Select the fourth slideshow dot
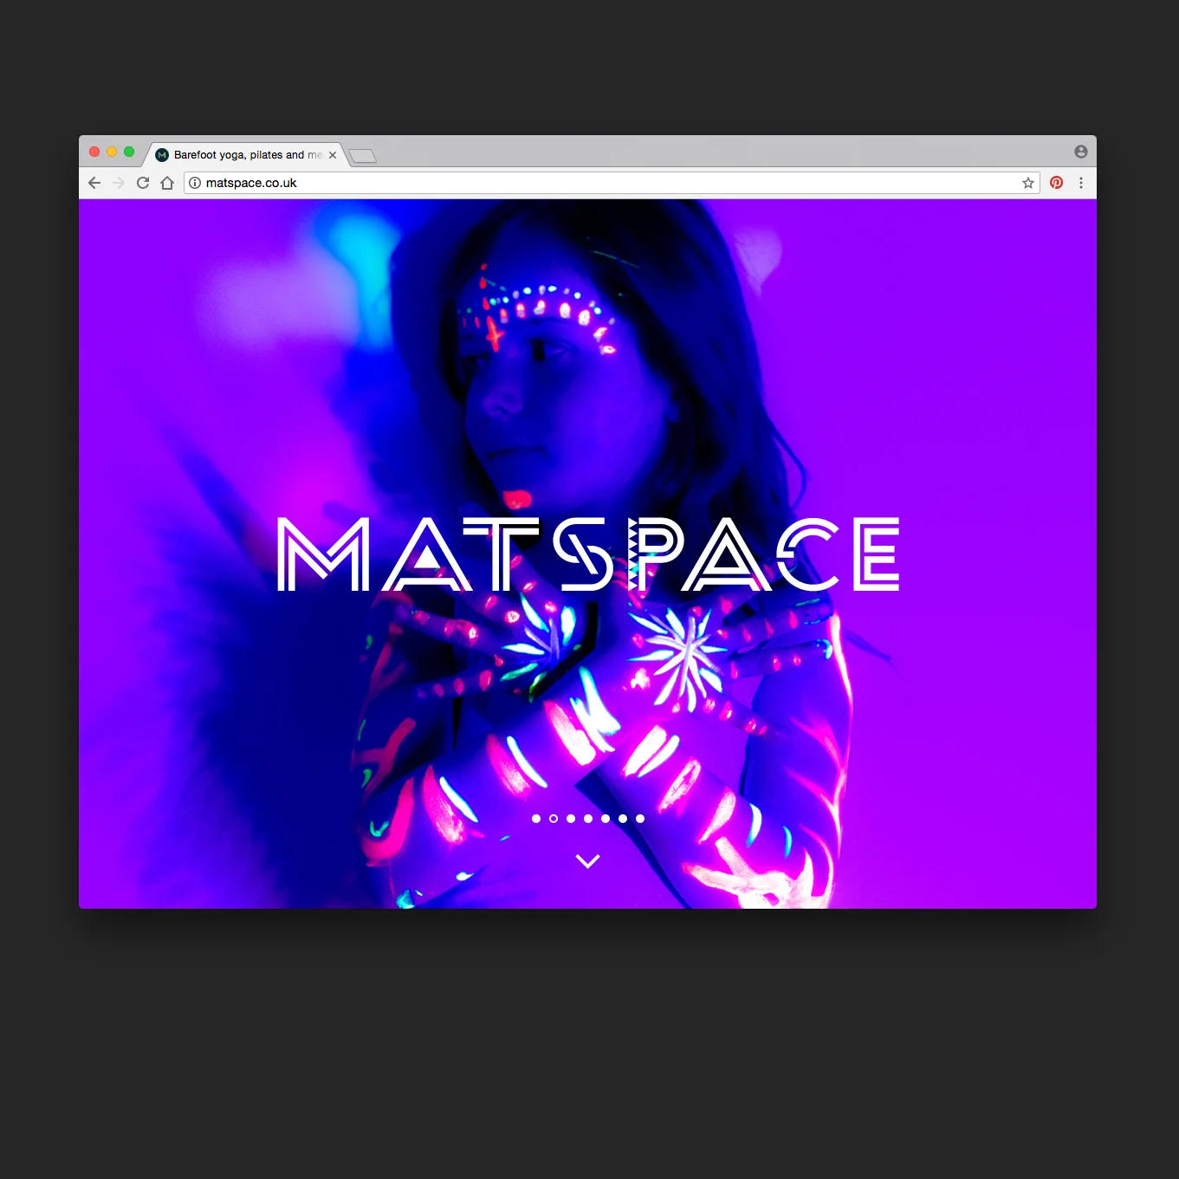The width and height of the screenshot is (1179, 1179). pyautogui.click(x=588, y=819)
